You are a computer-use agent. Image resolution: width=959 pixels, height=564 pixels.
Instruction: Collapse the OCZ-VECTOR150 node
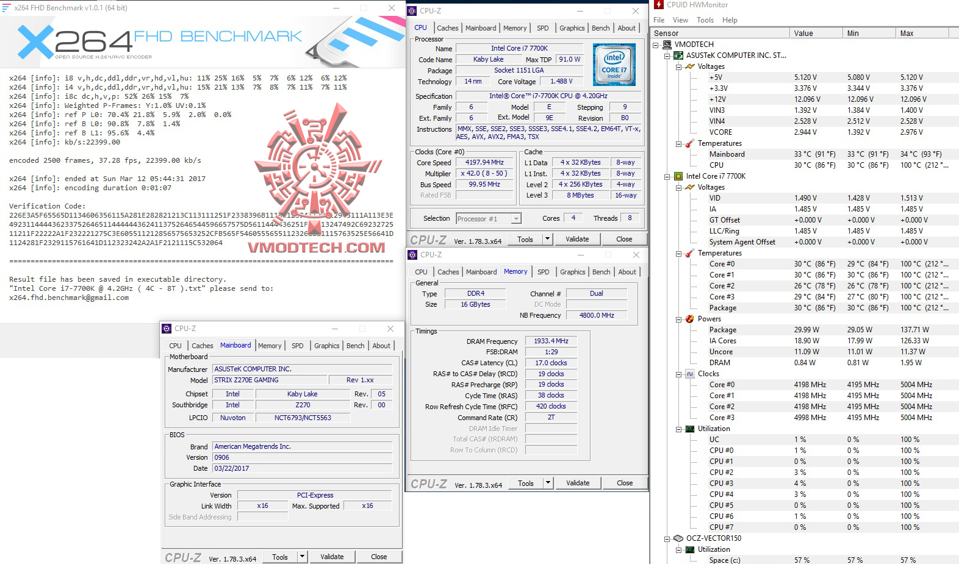tap(667, 538)
